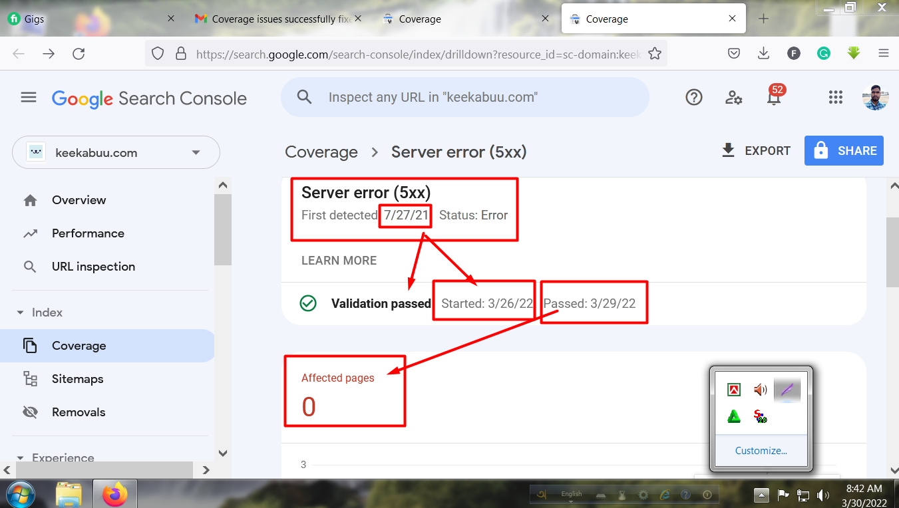Viewport: 899px width, 508px height.
Task: Open the Google account profile picture
Action: [x=875, y=98]
